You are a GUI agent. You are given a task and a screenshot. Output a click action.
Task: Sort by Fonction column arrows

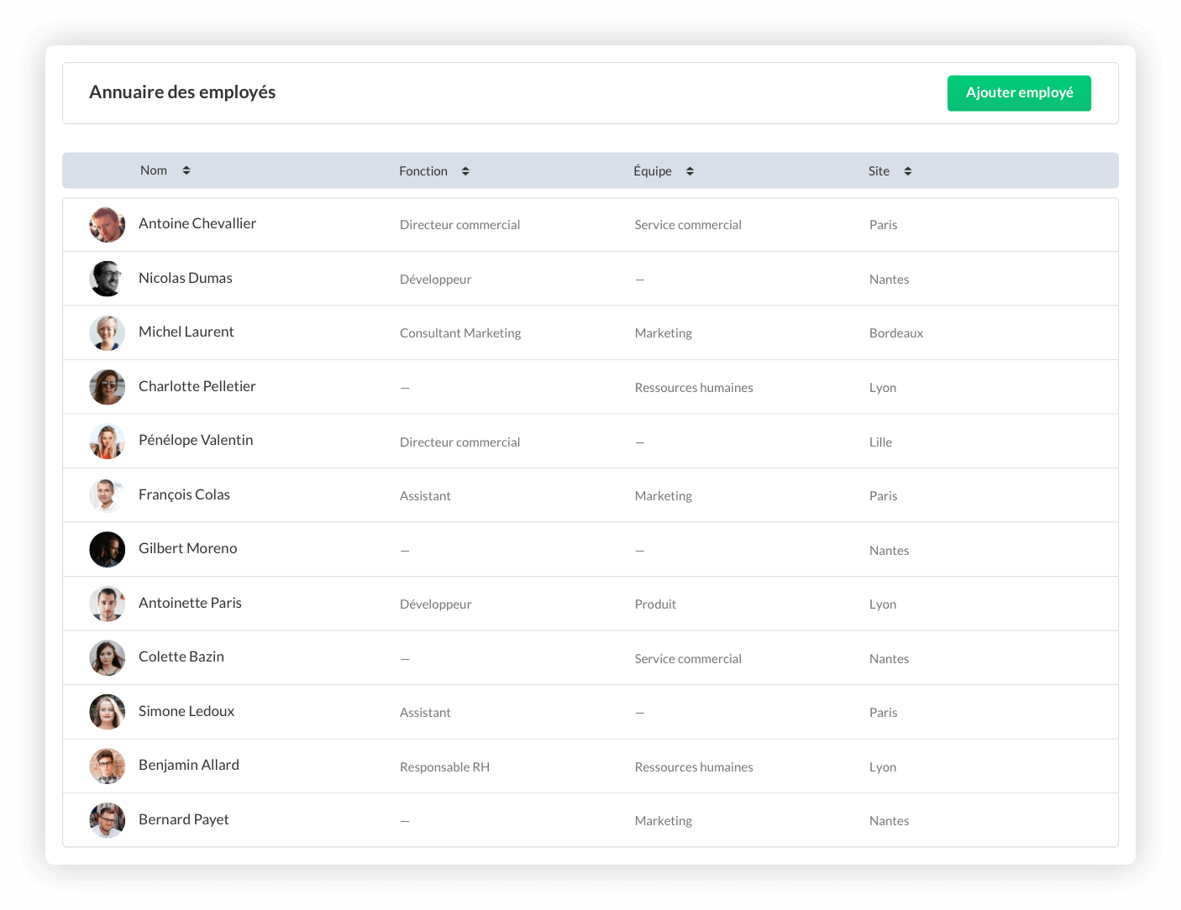pyautogui.click(x=465, y=171)
